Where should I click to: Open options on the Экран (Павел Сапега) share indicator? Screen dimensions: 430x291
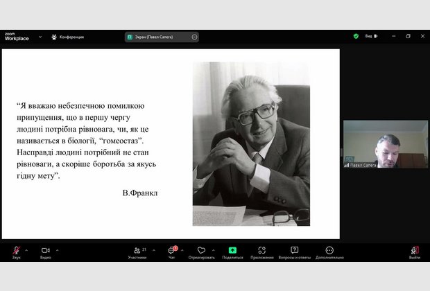pyautogui.click(x=194, y=37)
